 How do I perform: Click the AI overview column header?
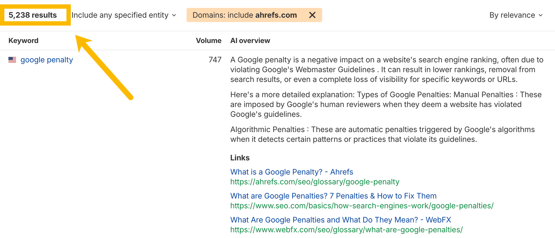point(250,40)
